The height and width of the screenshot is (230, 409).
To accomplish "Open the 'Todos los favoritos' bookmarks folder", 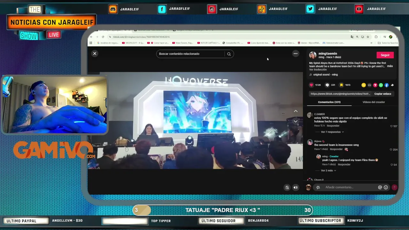I will [x=388, y=43].
